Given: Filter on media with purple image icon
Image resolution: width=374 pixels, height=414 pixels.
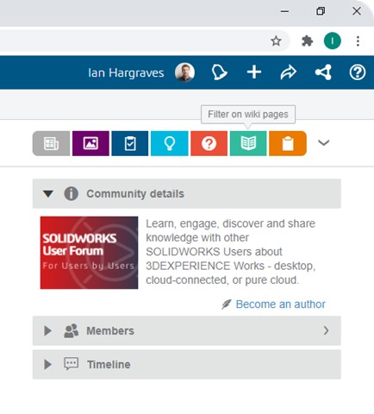Looking at the screenshot, I should tap(90, 143).
